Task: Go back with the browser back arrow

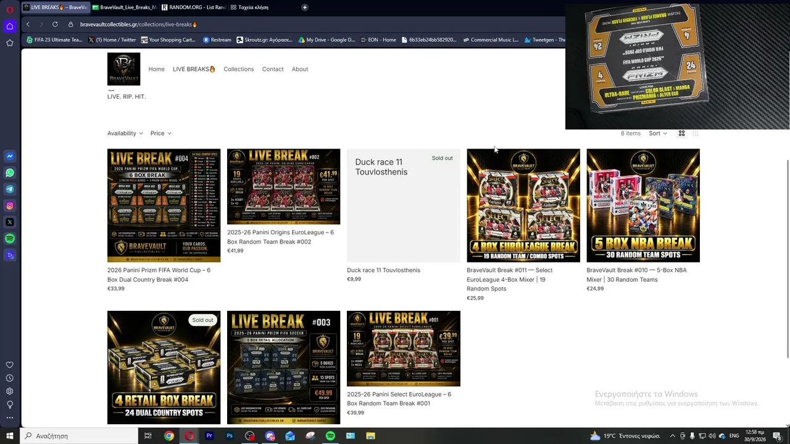Action: [28, 24]
